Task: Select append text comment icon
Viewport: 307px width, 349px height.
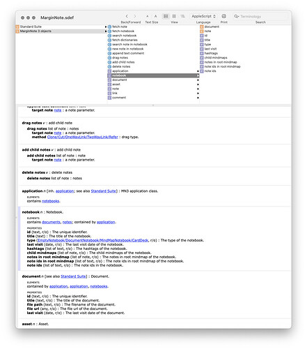Action: click(x=109, y=53)
